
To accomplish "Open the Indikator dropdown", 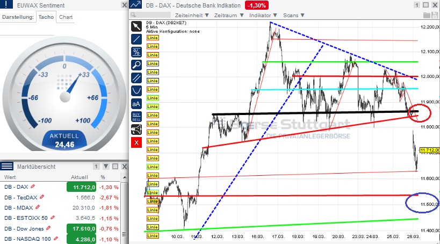I will click(x=263, y=15).
